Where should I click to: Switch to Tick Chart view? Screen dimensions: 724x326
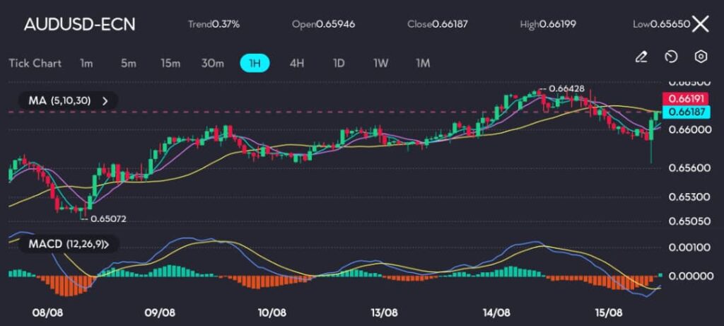coord(35,63)
